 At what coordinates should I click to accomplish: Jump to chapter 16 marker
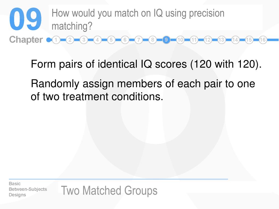[263, 40]
